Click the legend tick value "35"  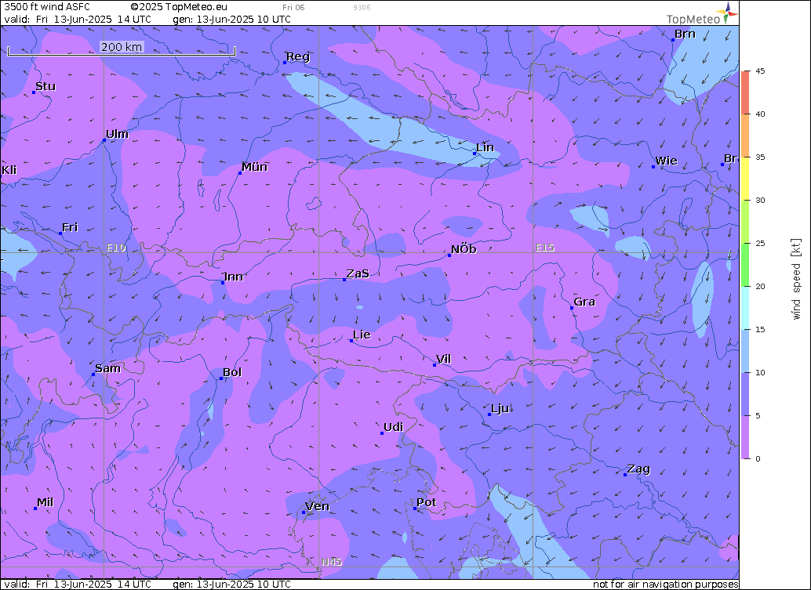760,157
